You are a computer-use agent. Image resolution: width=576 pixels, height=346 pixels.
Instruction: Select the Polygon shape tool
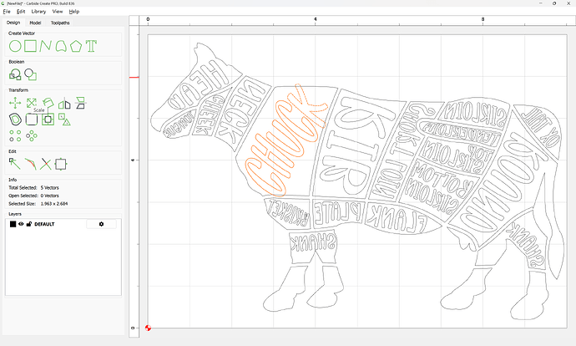pos(76,45)
